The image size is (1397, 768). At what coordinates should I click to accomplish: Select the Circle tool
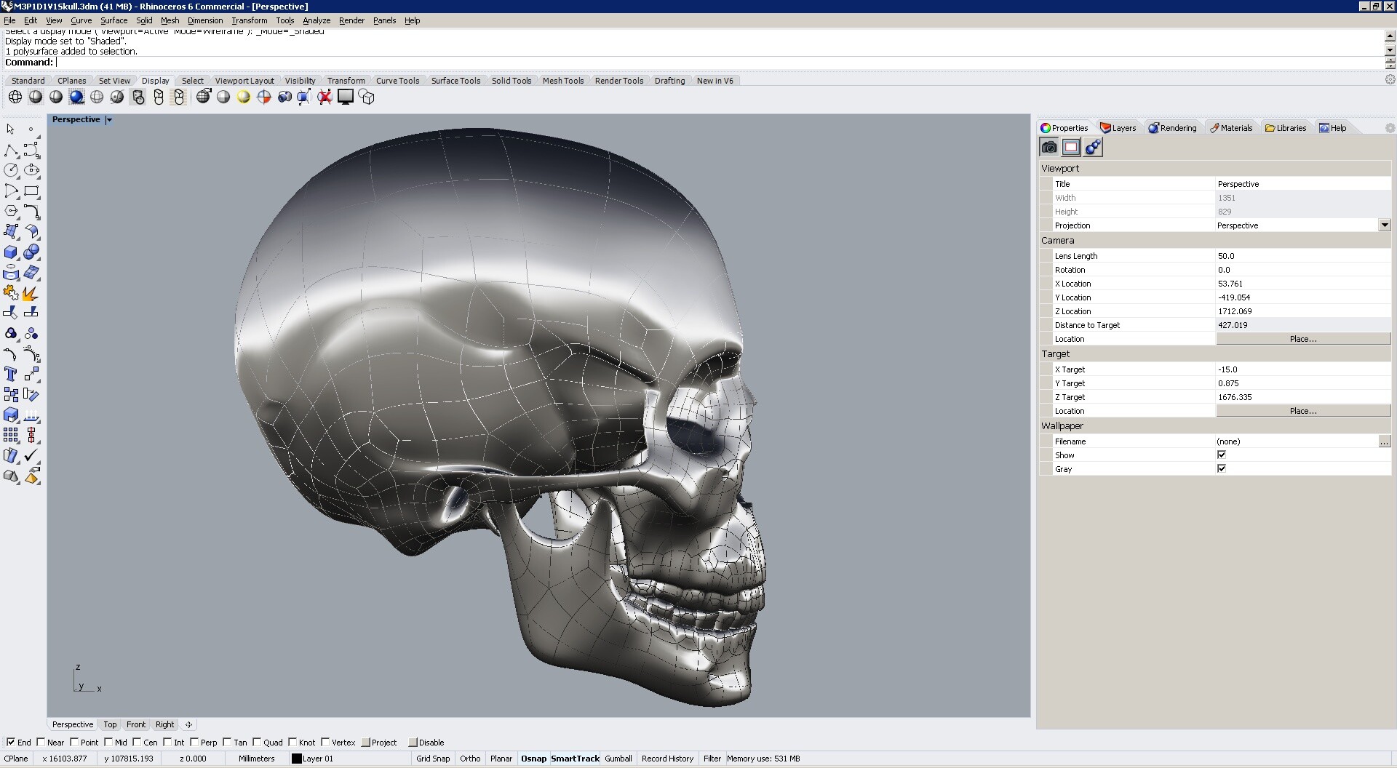[12, 170]
